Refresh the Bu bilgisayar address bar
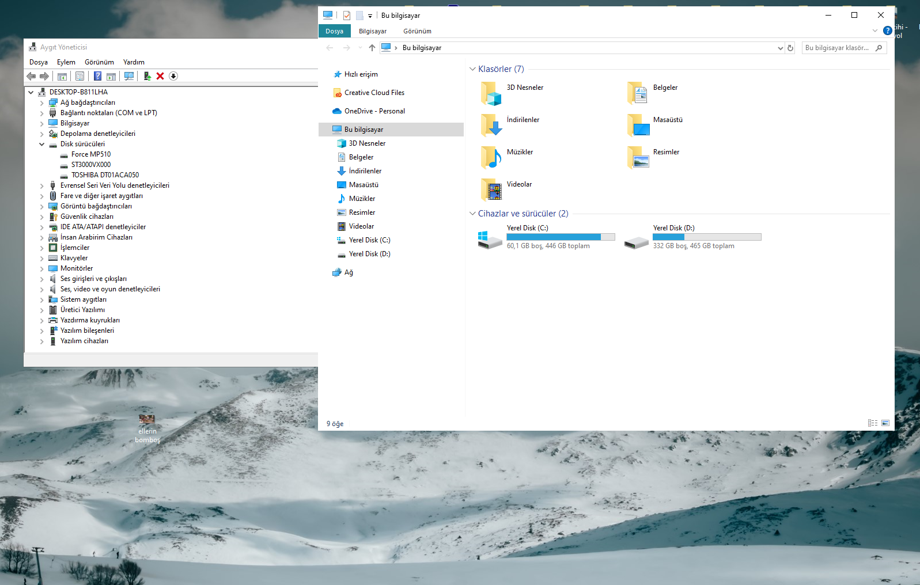 pos(790,48)
